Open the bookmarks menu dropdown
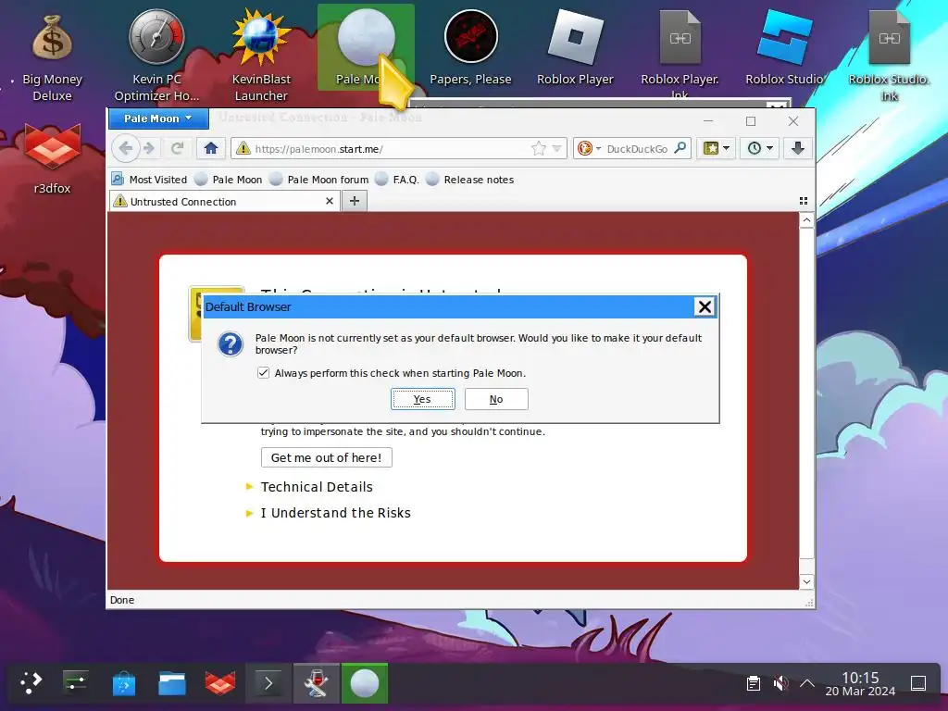Screen dimensions: 948x711 pyautogui.click(x=716, y=148)
